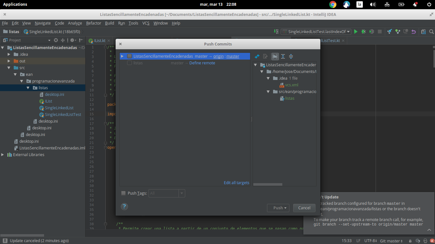The image size is (435, 244).
Task: Click the origin remote link
Action: click(x=218, y=56)
